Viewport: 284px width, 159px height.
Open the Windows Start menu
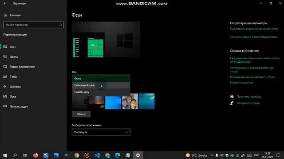(x=5, y=155)
